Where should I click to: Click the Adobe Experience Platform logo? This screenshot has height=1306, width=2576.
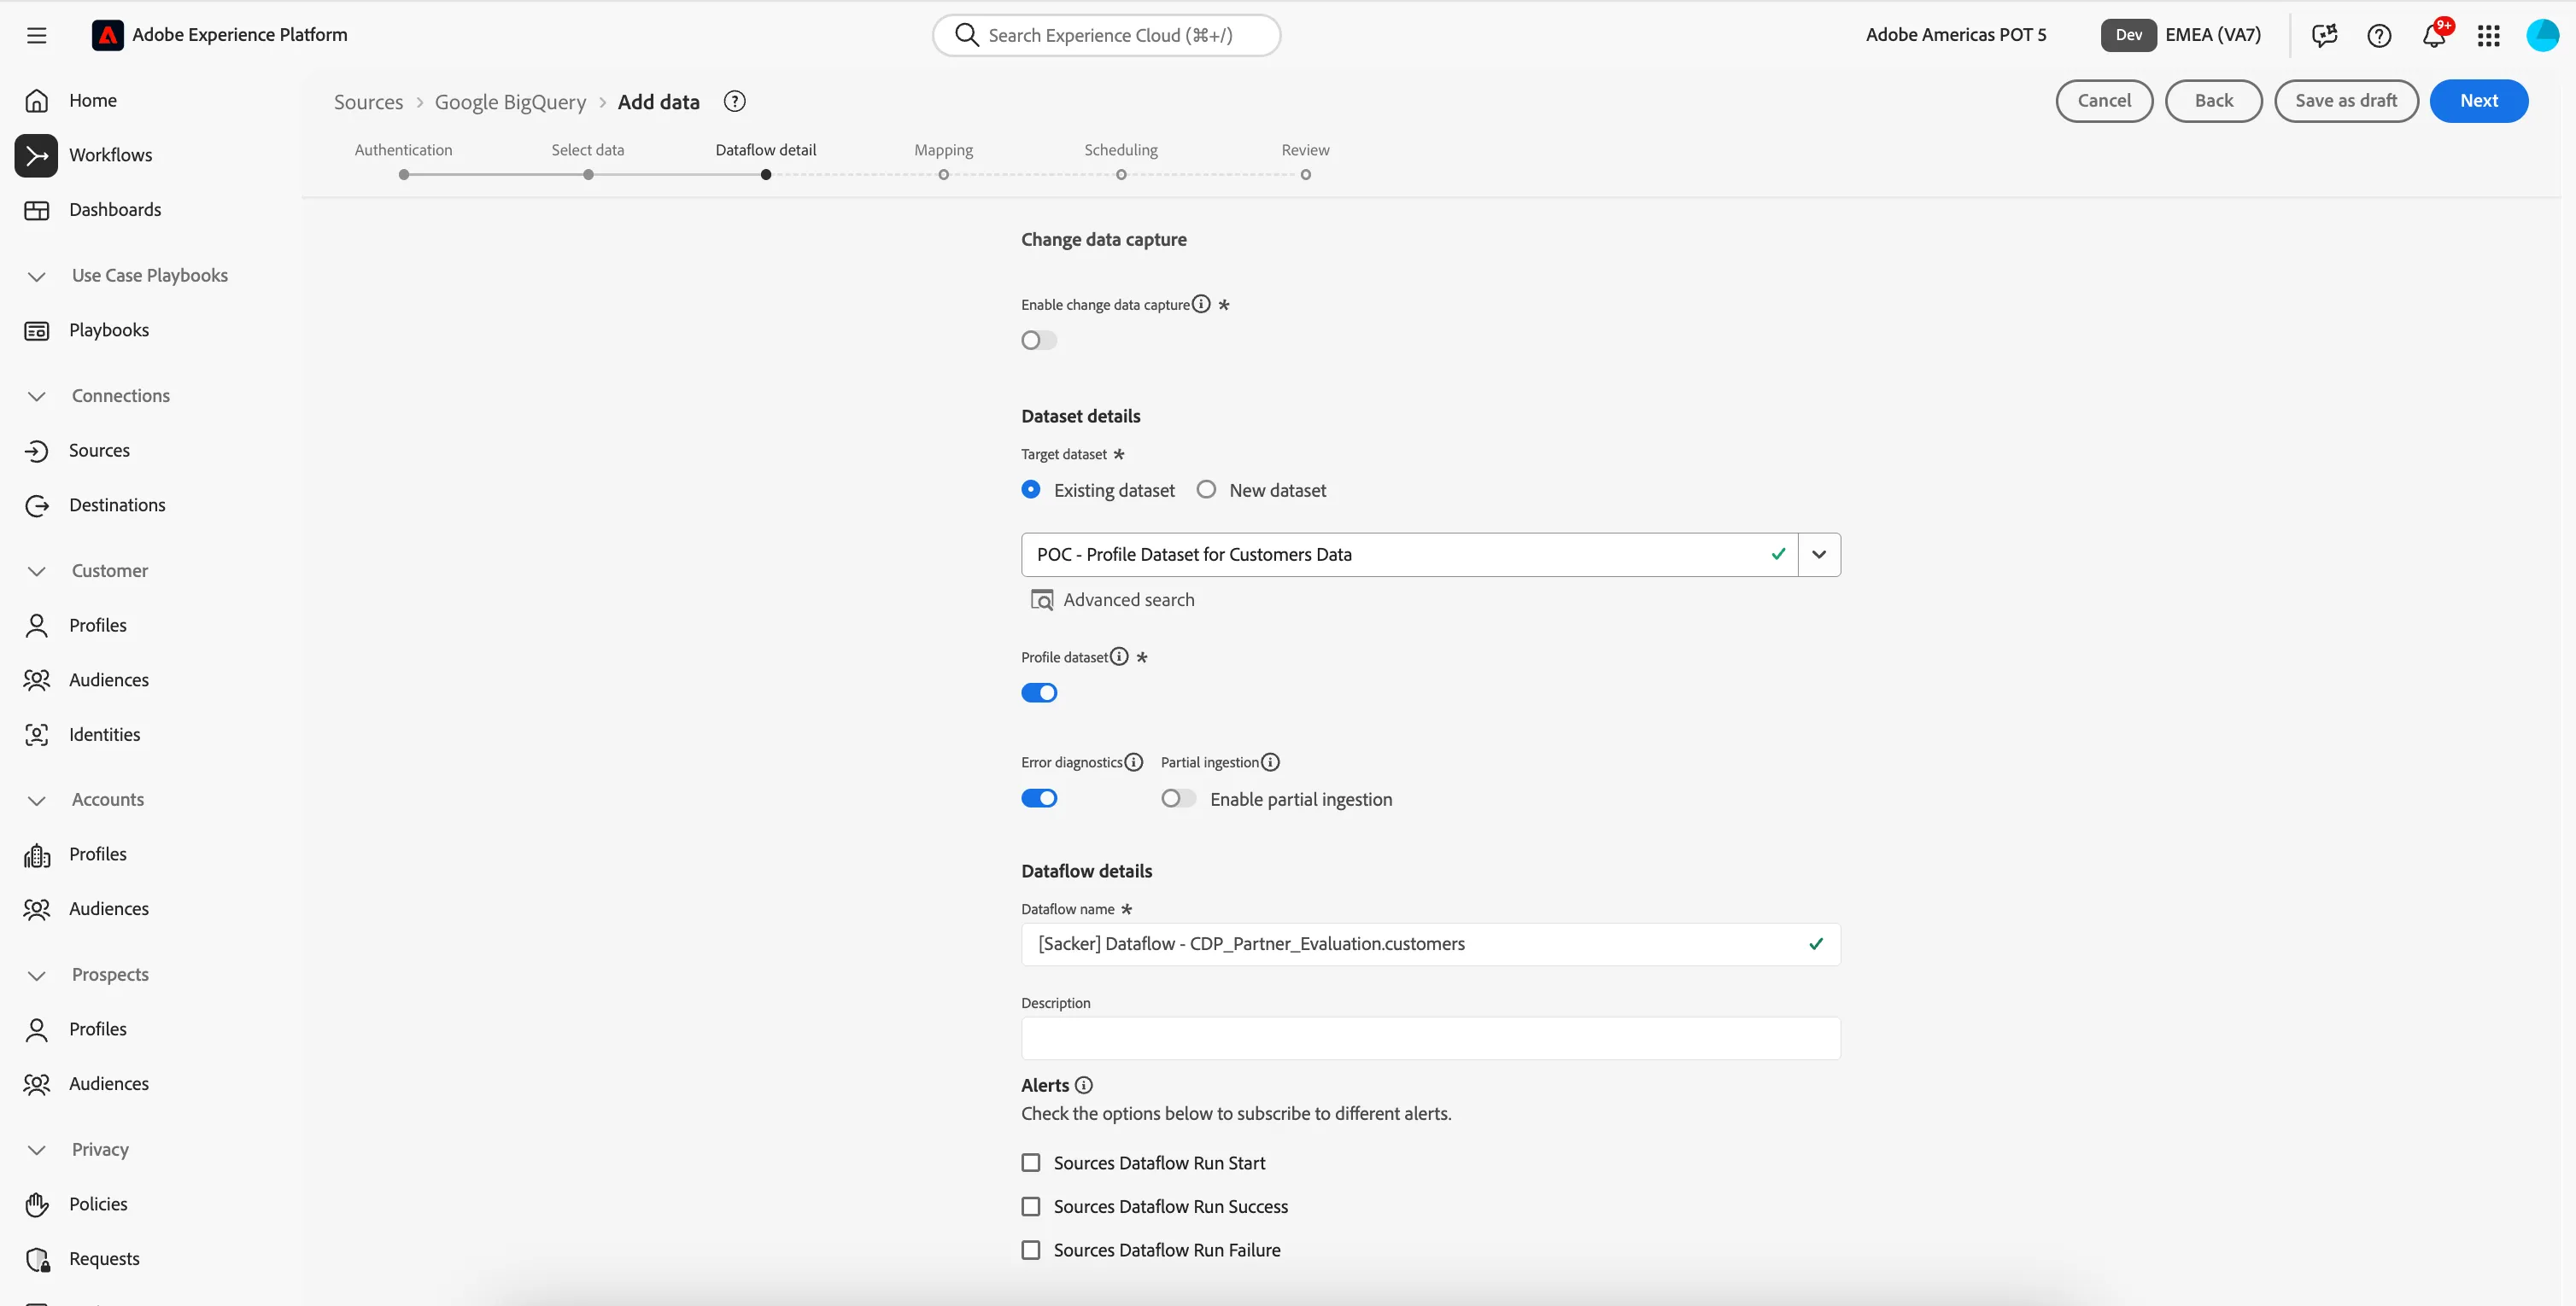pos(108,35)
